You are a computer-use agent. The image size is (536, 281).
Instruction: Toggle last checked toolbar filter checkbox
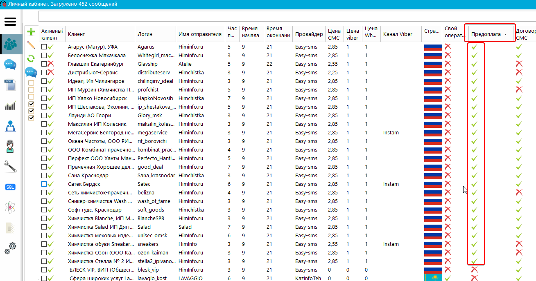31,118
